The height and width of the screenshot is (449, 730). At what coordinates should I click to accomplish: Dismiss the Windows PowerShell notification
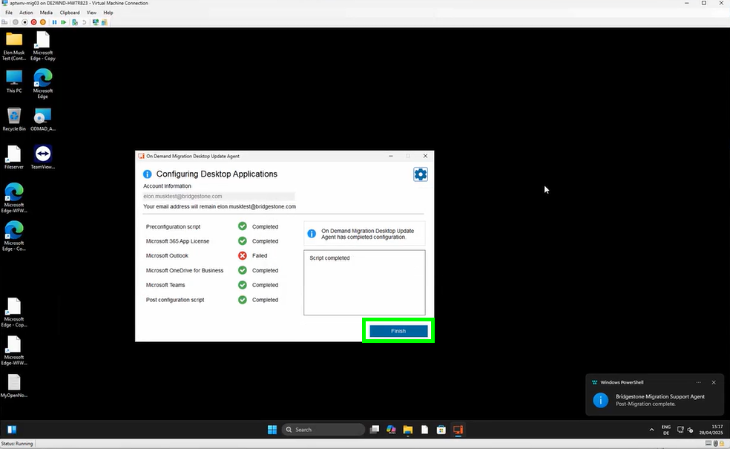(x=714, y=382)
